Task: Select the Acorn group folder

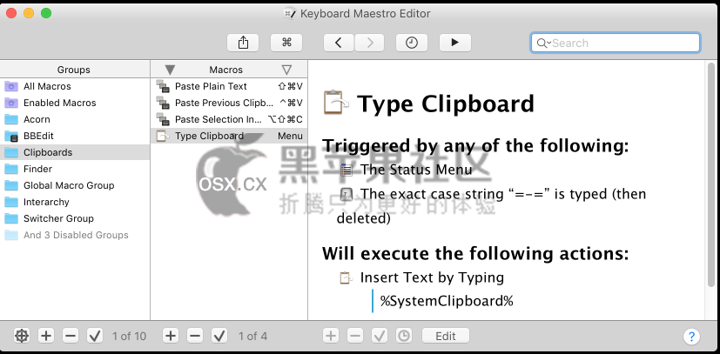Action: (x=75, y=119)
